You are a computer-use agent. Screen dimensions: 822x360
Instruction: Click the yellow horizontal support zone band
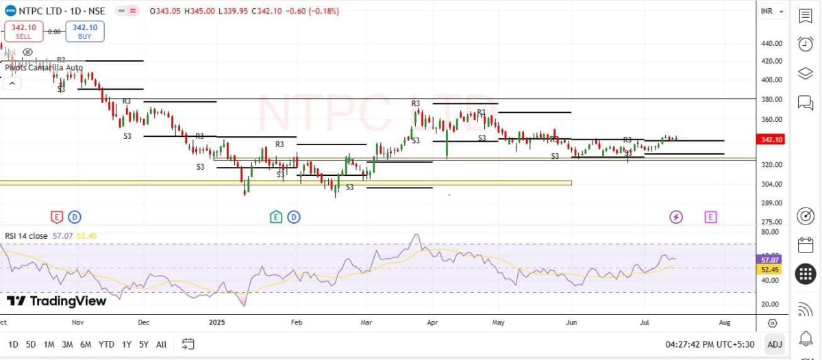286,183
